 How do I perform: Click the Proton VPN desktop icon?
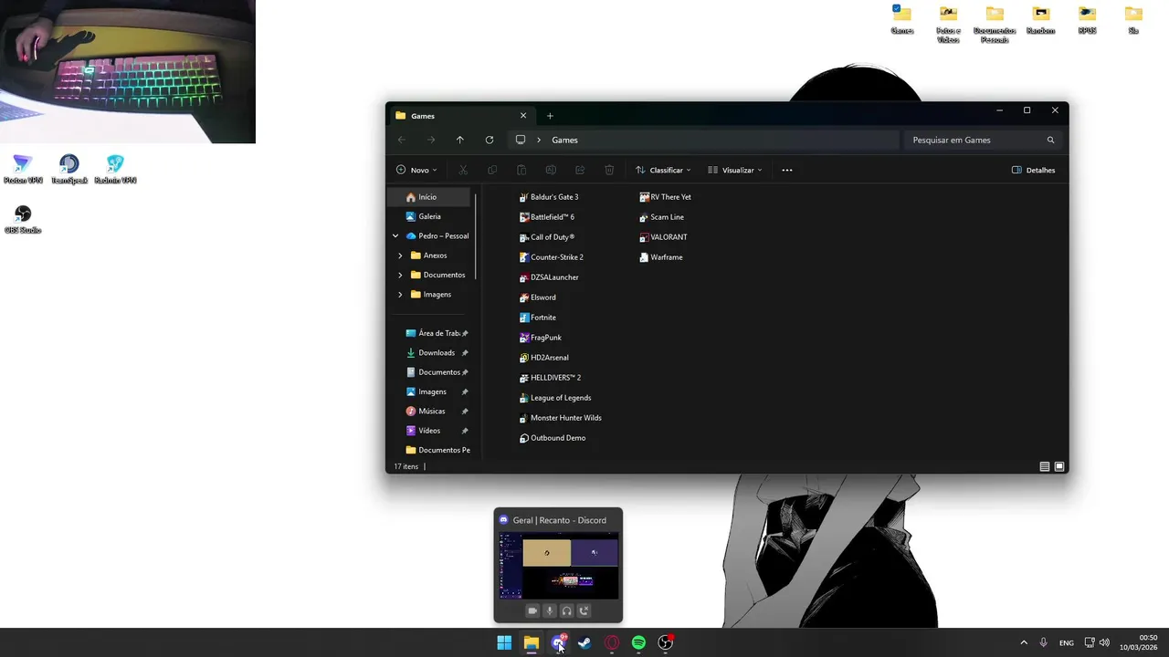click(x=23, y=170)
